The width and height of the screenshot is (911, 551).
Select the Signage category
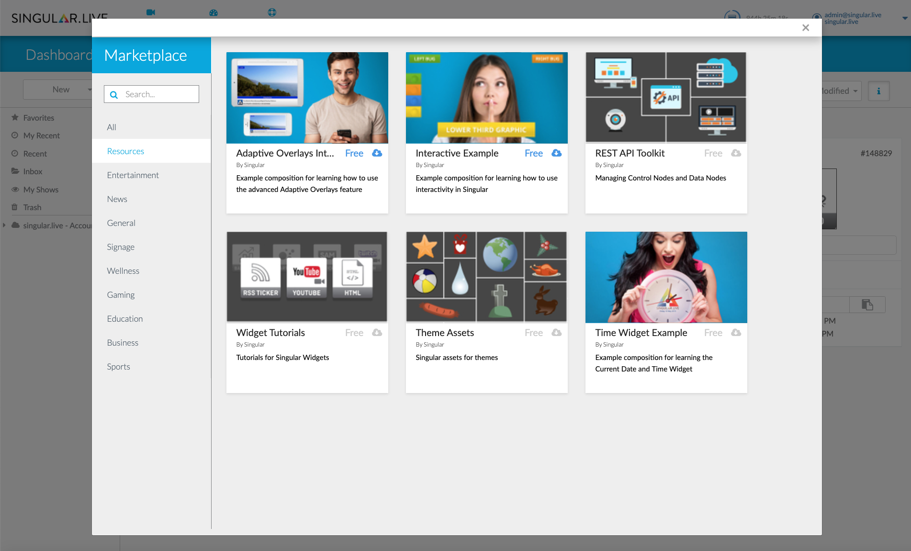151,247
